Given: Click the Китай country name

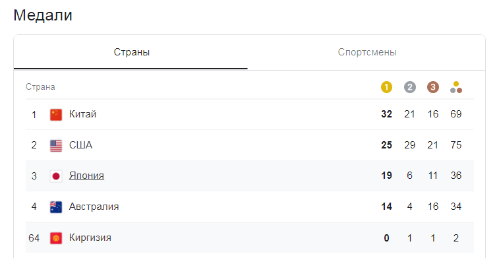Looking at the screenshot, I should click(x=83, y=114).
